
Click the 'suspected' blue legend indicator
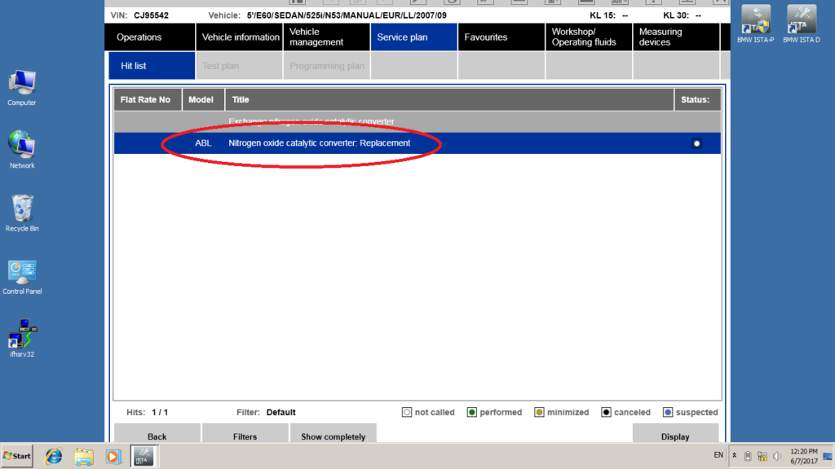pyautogui.click(x=668, y=412)
